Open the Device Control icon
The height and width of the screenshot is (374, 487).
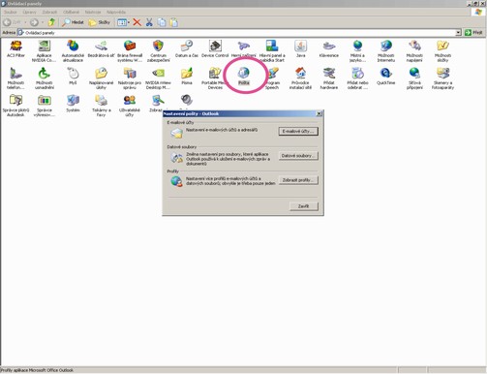215,47
